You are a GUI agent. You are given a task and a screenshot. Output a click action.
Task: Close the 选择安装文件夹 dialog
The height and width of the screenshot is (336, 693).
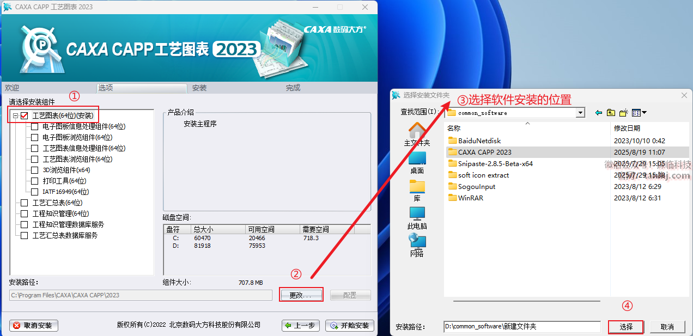coord(684,95)
